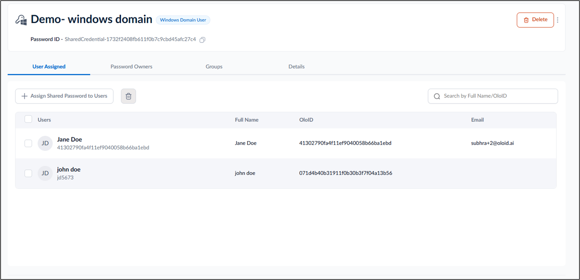Click the Users column header
Viewport: 580px width, 280px height.
point(44,120)
